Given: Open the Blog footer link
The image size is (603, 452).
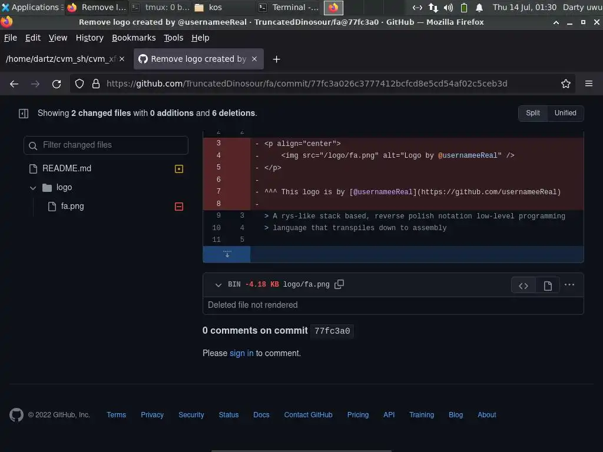Looking at the screenshot, I should [x=456, y=415].
